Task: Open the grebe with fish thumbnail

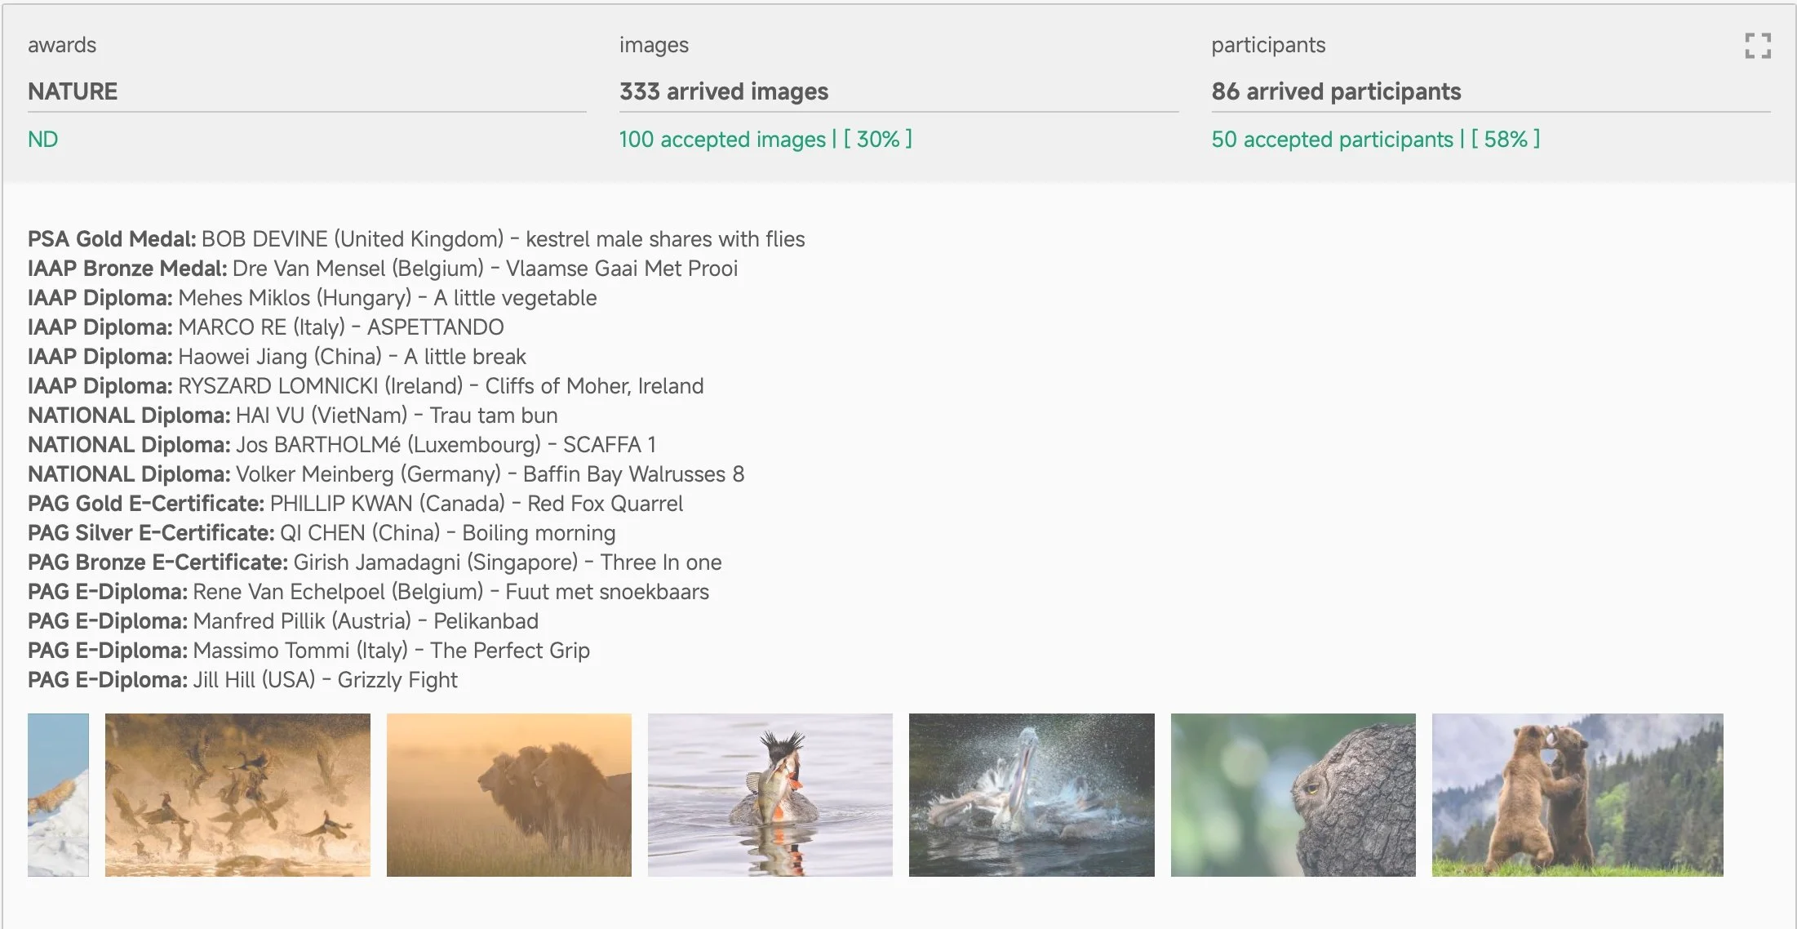Action: [x=770, y=794]
